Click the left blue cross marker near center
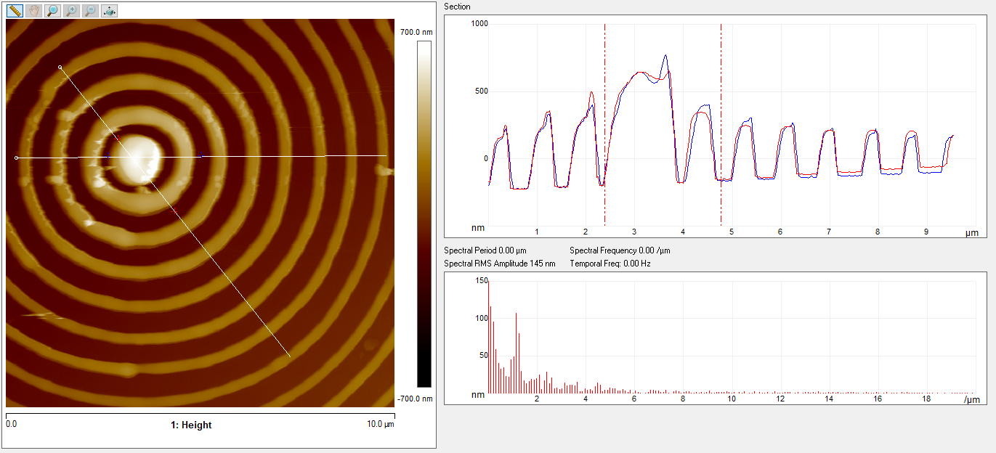The width and height of the screenshot is (996, 453). pyautogui.click(x=108, y=156)
